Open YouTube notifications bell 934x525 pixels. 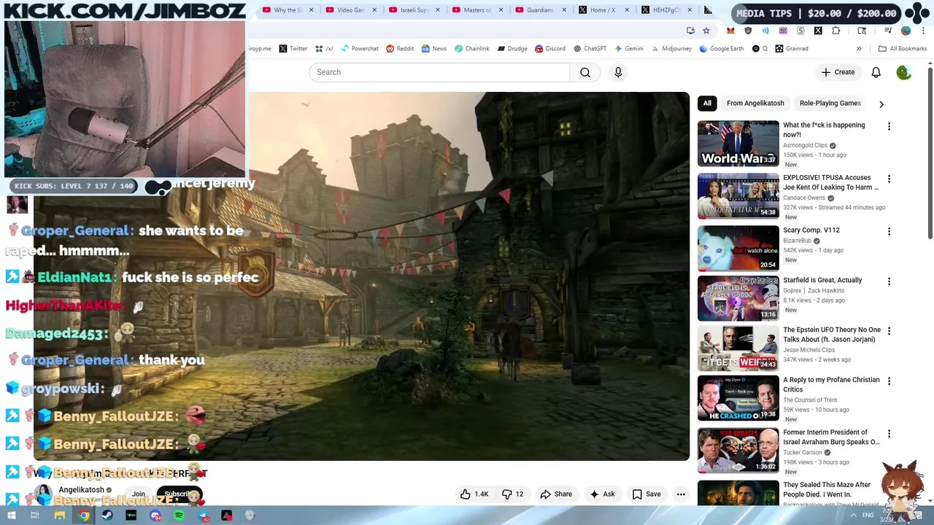[876, 72]
